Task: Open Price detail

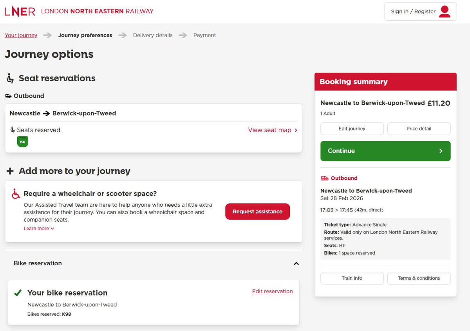Action: pos(419,129)
